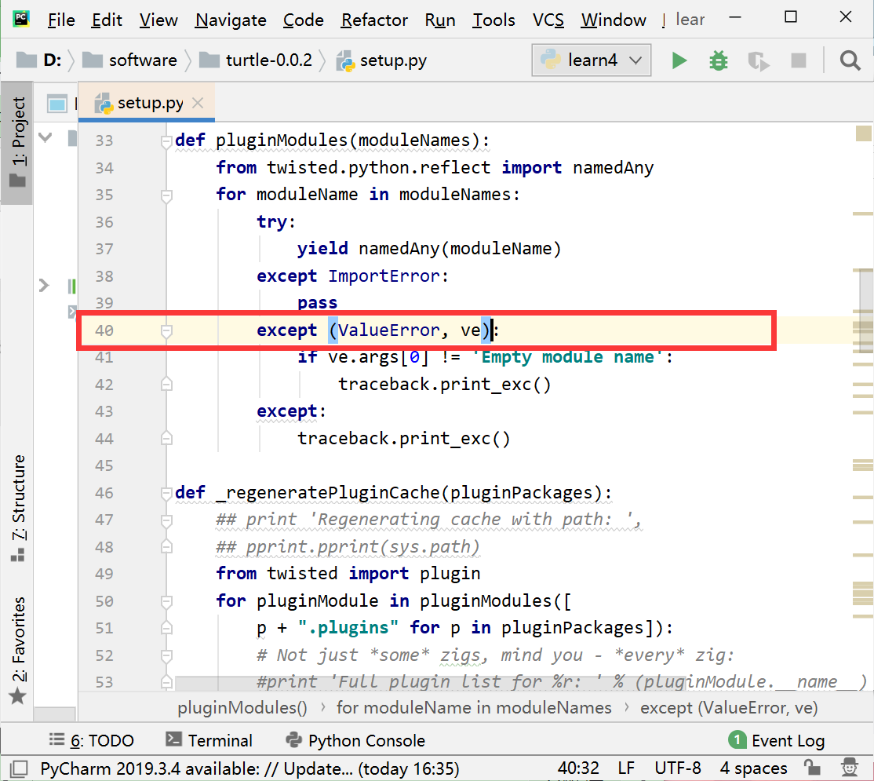Open the Refactor menu
The image size is (874, 781).
click(x=373, y=20)
